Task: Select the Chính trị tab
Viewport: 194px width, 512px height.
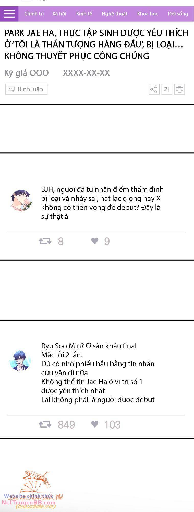Action: point(34,14)
